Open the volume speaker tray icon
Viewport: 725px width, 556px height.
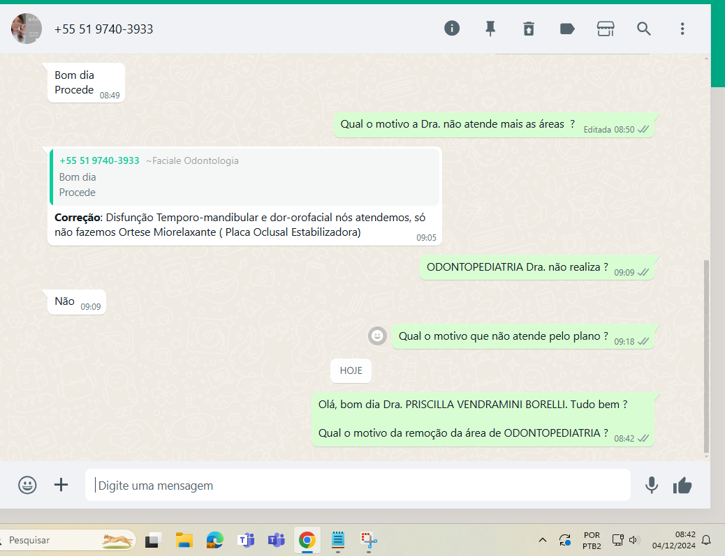tap(634, 540)
